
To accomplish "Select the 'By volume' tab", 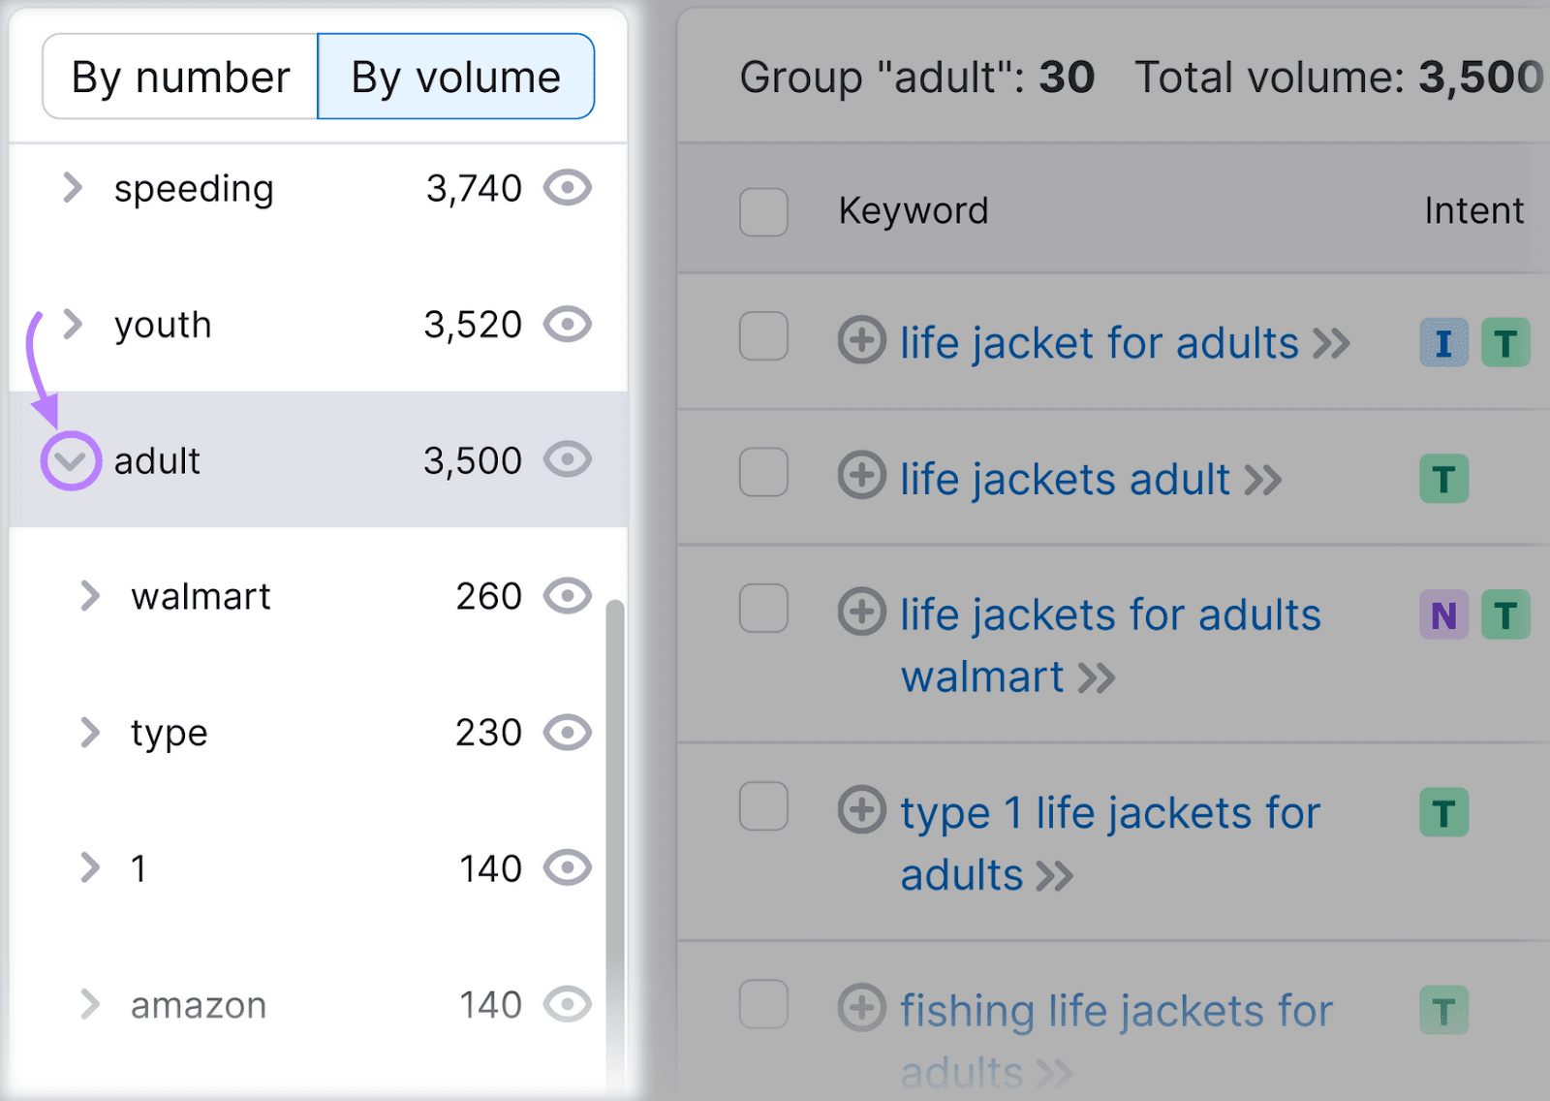I will click(x=455, y=76).
